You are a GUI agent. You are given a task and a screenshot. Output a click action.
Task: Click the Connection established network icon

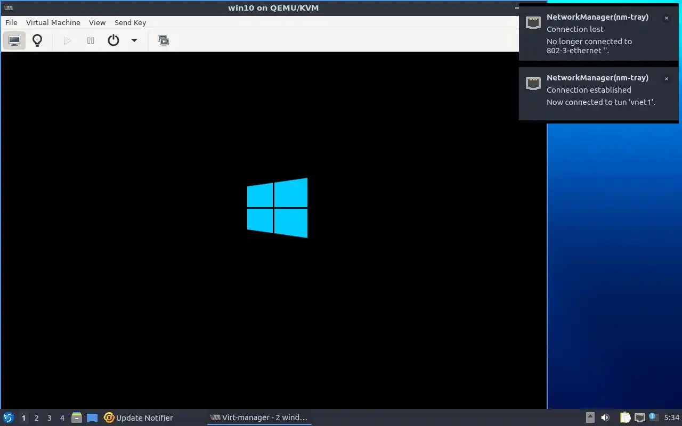[533, 83]
